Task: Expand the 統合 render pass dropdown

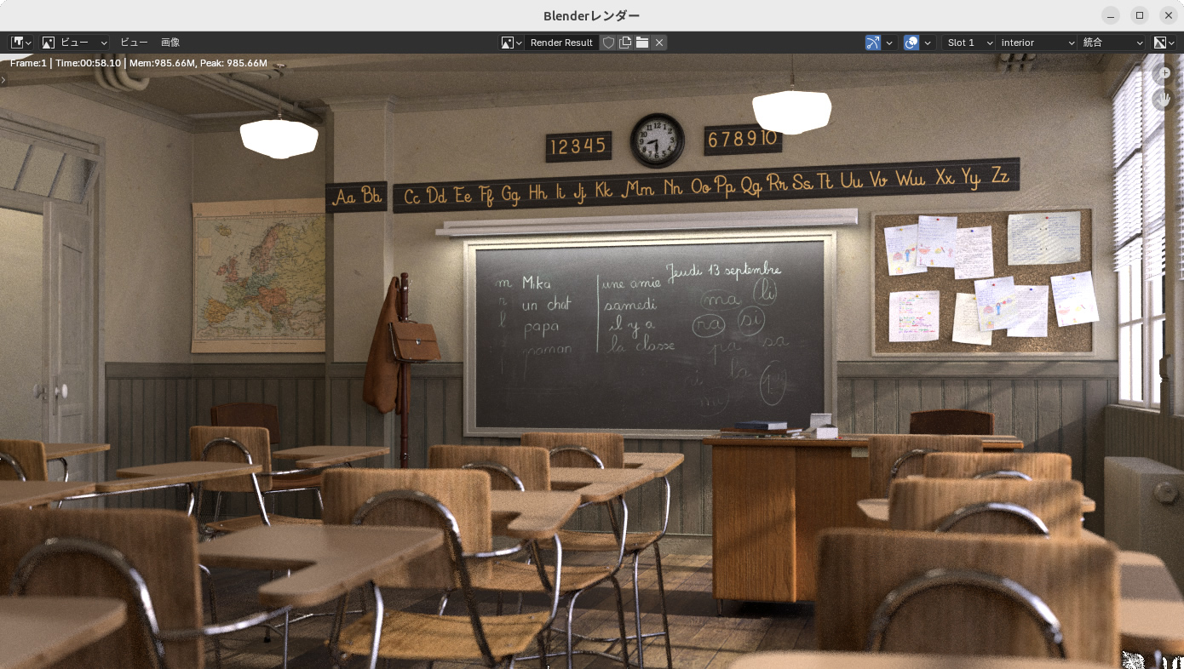Action: click(1112, 43)
